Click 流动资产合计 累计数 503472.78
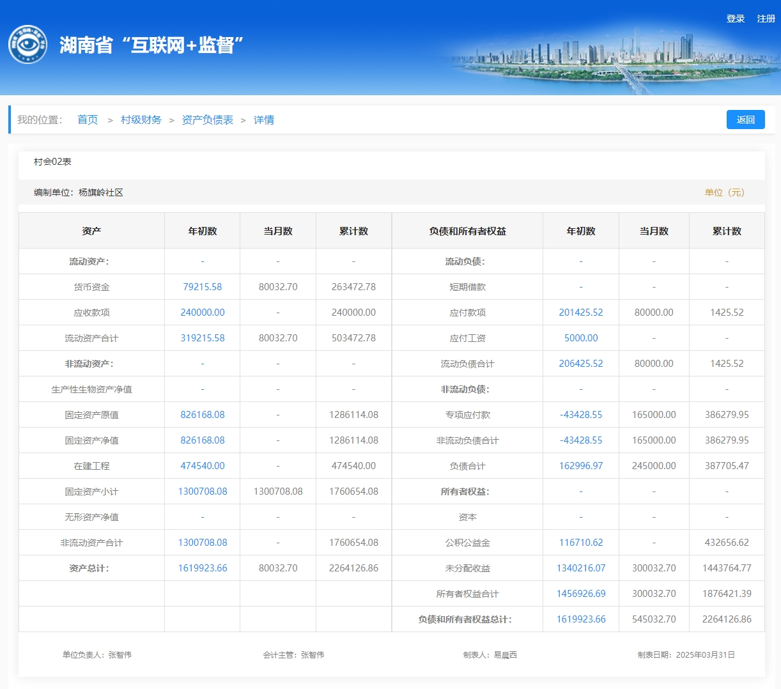Image resolution: width=781 pixels, height=689 pixels. (353, 338)
